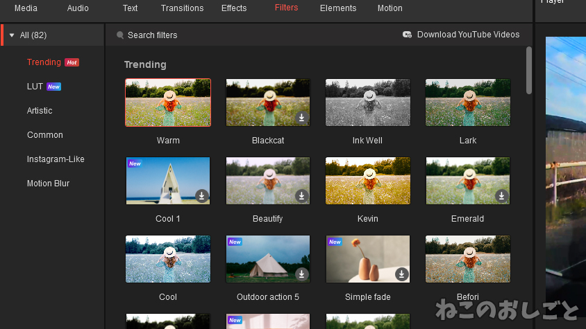Click the Trending section heading
This screenshot has width=586, height=329.
145,65
